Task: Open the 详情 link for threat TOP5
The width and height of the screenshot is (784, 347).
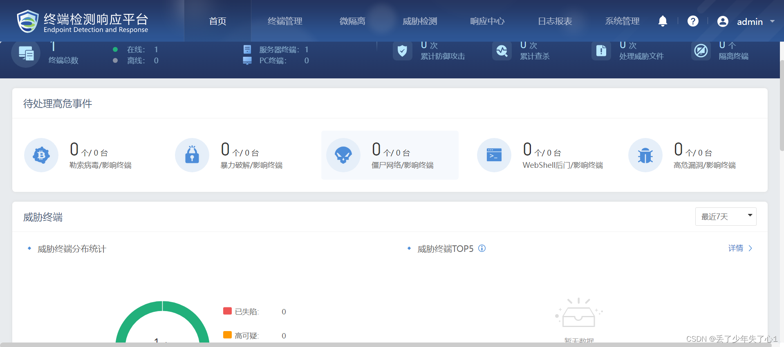Action: tap(740, 248)
